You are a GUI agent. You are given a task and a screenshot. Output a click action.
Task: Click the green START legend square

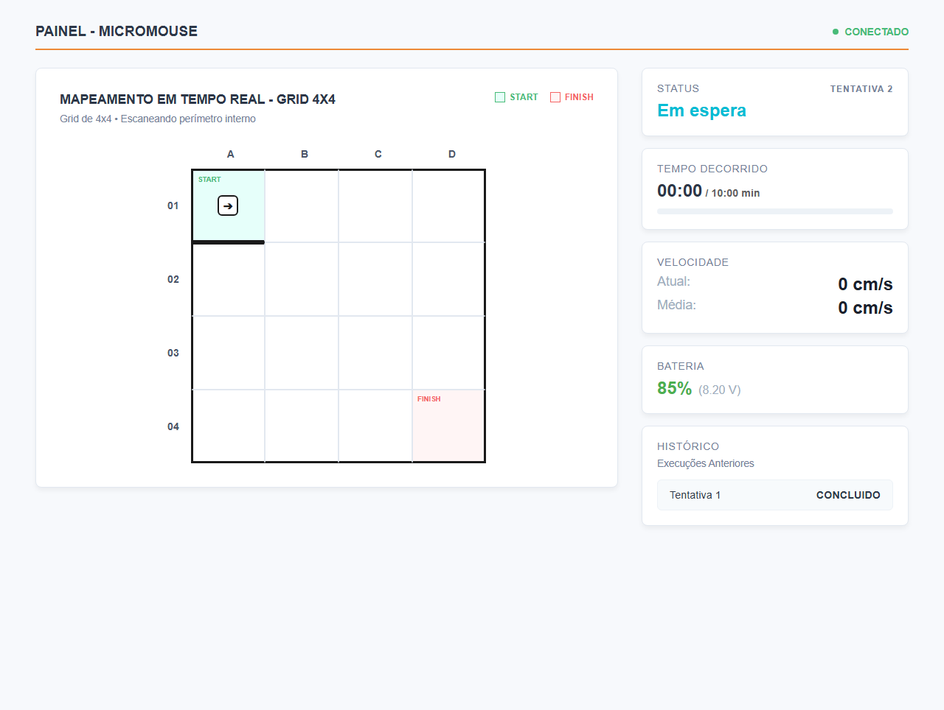(500, 97)
